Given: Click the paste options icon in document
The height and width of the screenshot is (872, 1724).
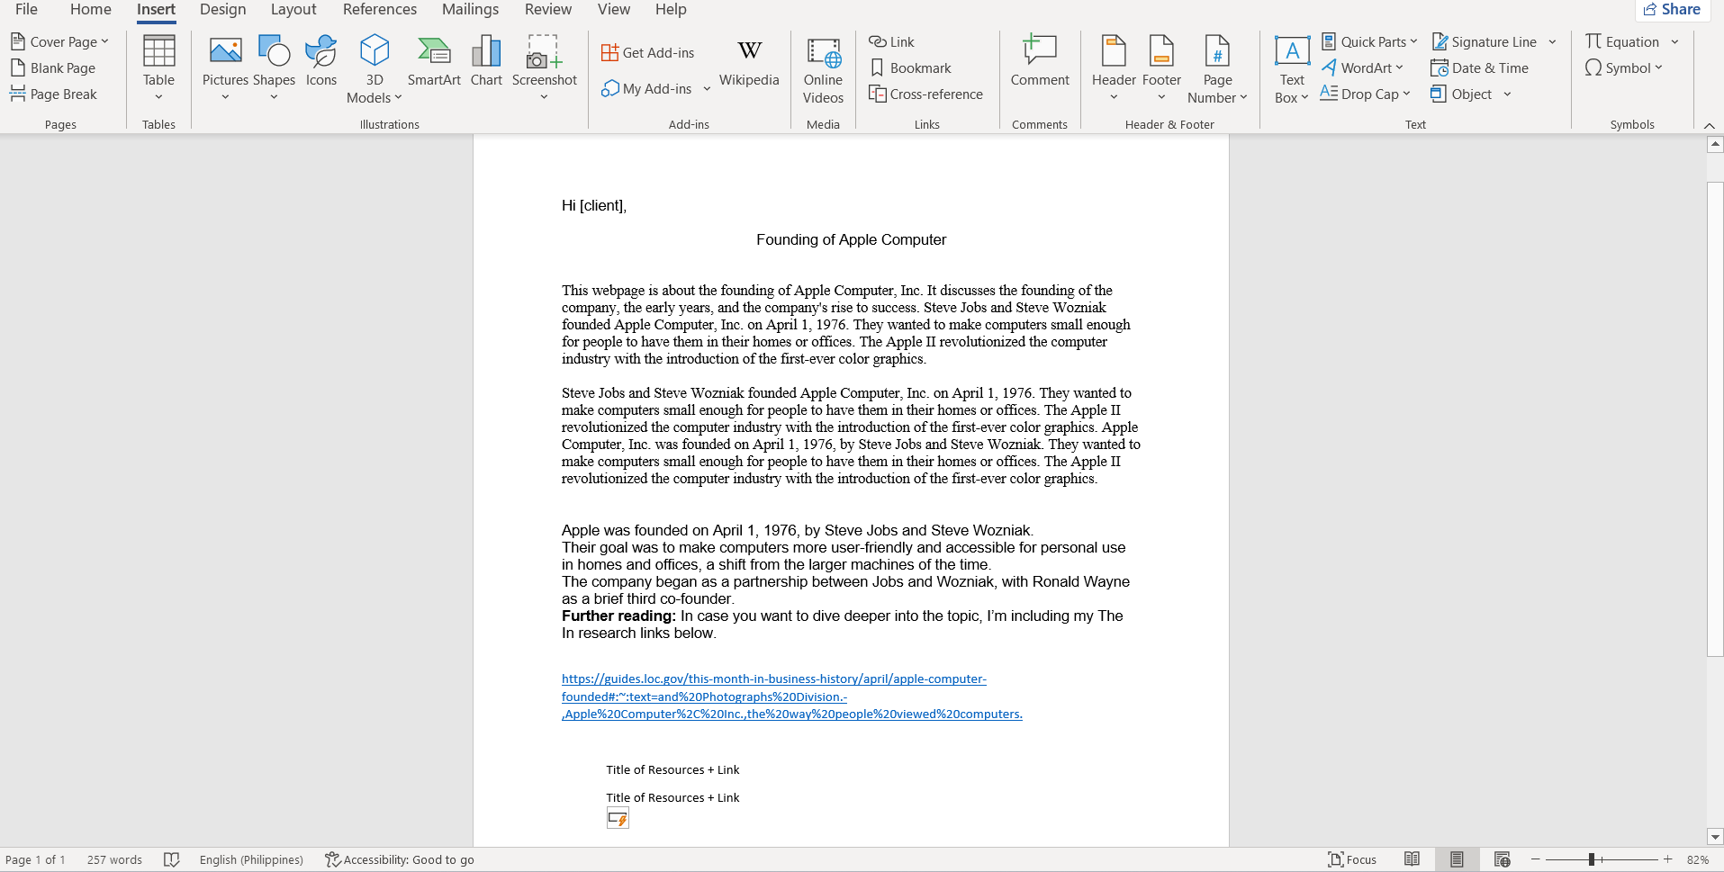Looking at the screenshot, I should click(618, 818).
